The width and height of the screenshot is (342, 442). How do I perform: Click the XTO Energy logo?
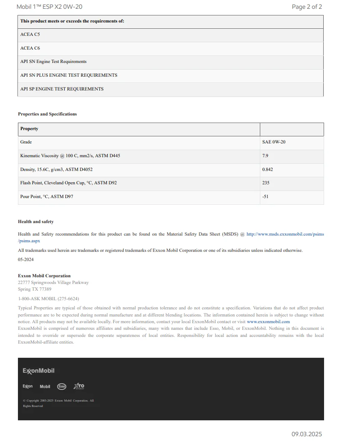point(79,386)
